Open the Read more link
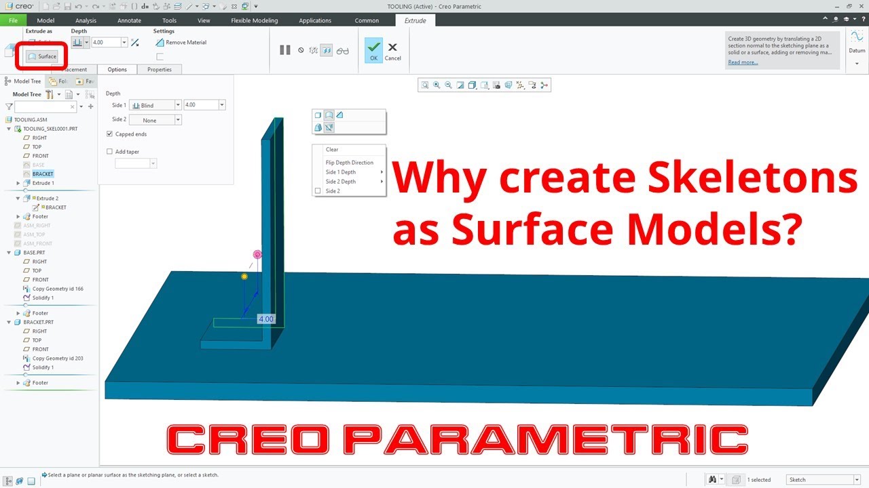 tap(743, 62)
